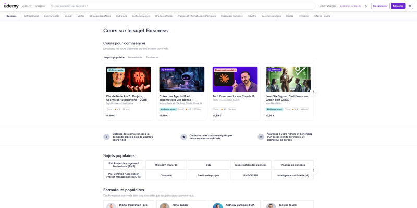Screen dimensions: 417x208
Task: Click Lean Six Sigma course title
Action: pos(287,98)
